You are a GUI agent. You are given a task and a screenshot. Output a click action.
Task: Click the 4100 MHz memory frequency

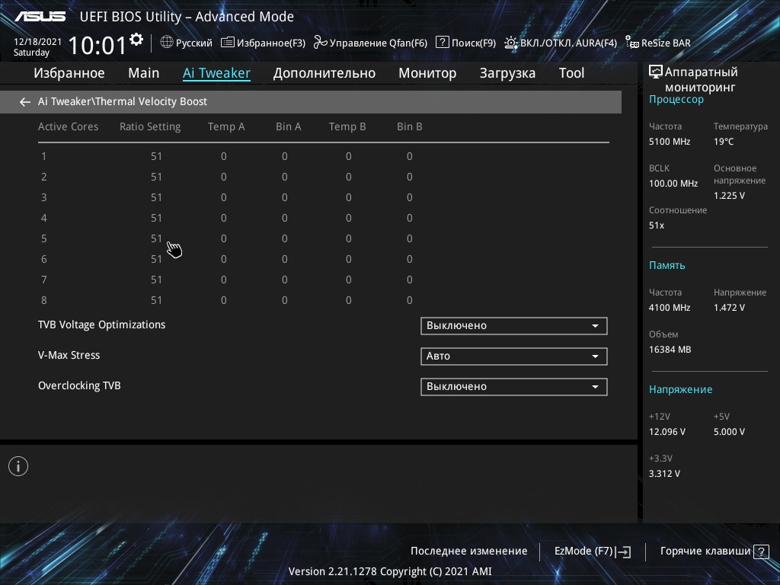[669, 308]
